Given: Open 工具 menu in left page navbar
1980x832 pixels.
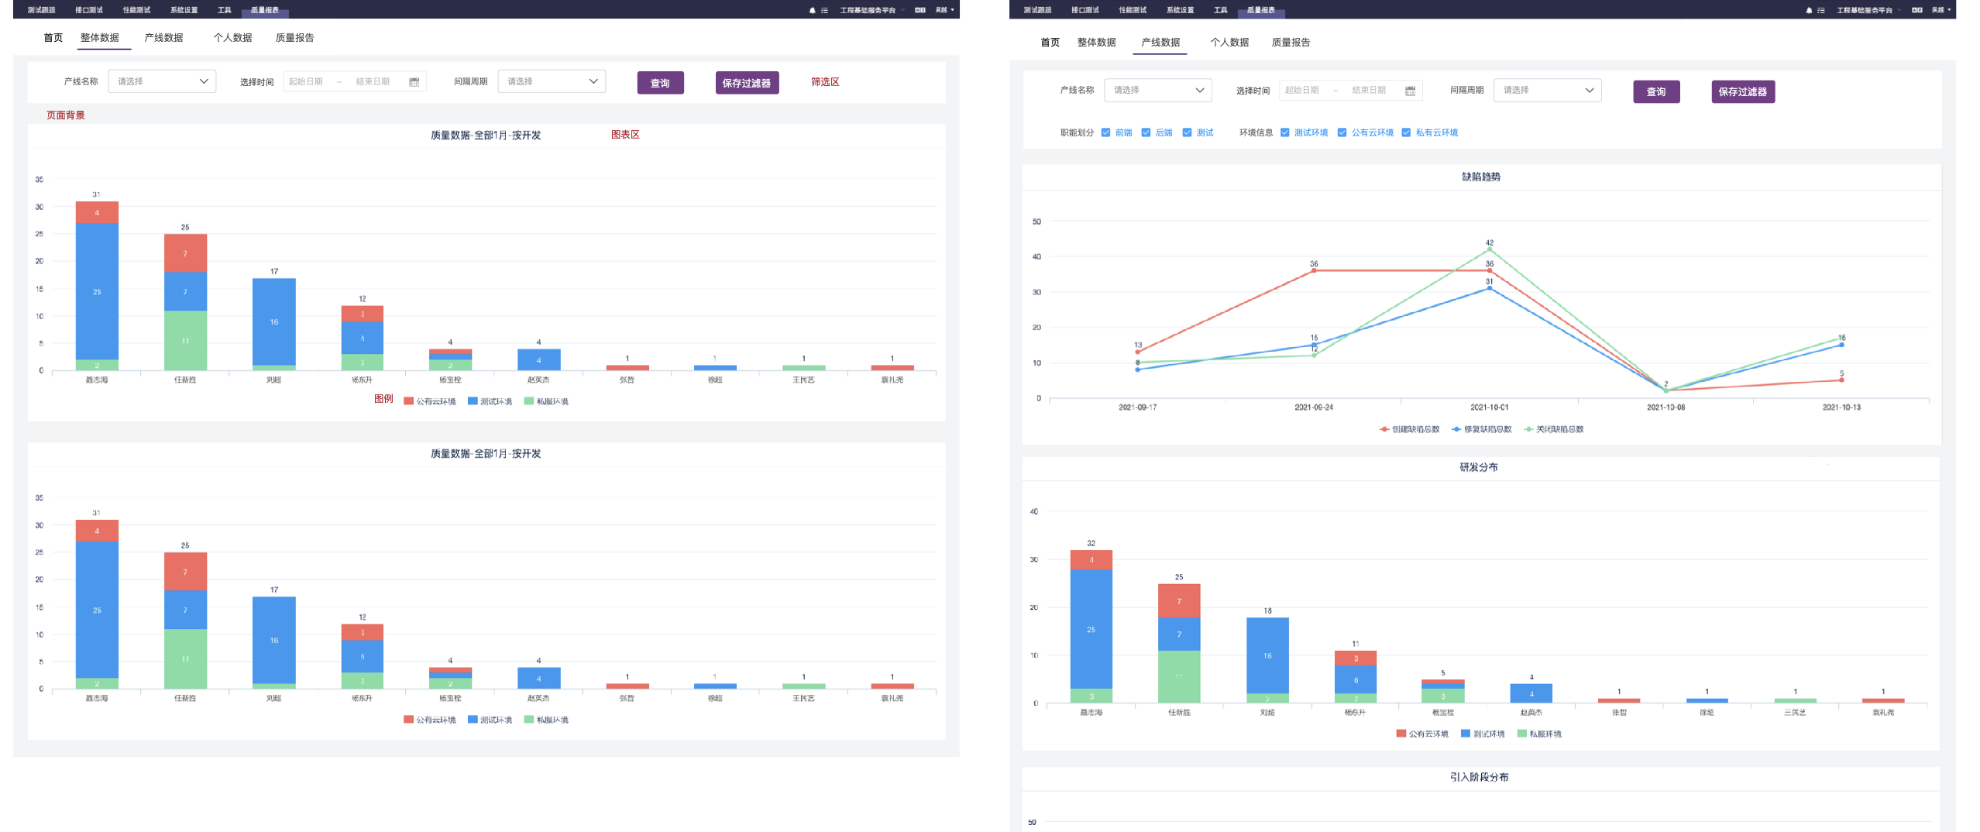Looking at the screenshot, I should pos(225,10).
